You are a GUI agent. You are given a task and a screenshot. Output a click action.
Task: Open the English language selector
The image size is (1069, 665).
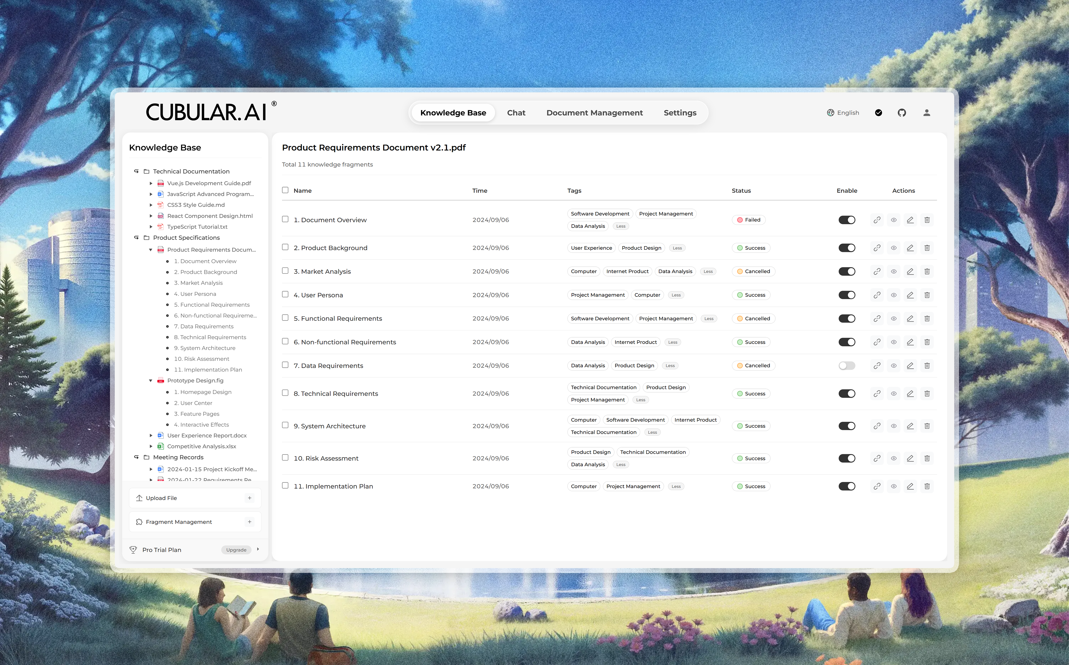point(843,113)
